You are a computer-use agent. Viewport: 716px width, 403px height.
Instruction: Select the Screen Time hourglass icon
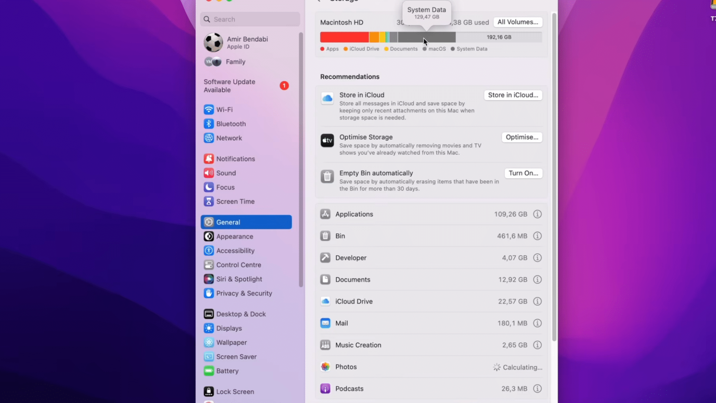coord(209,201)
